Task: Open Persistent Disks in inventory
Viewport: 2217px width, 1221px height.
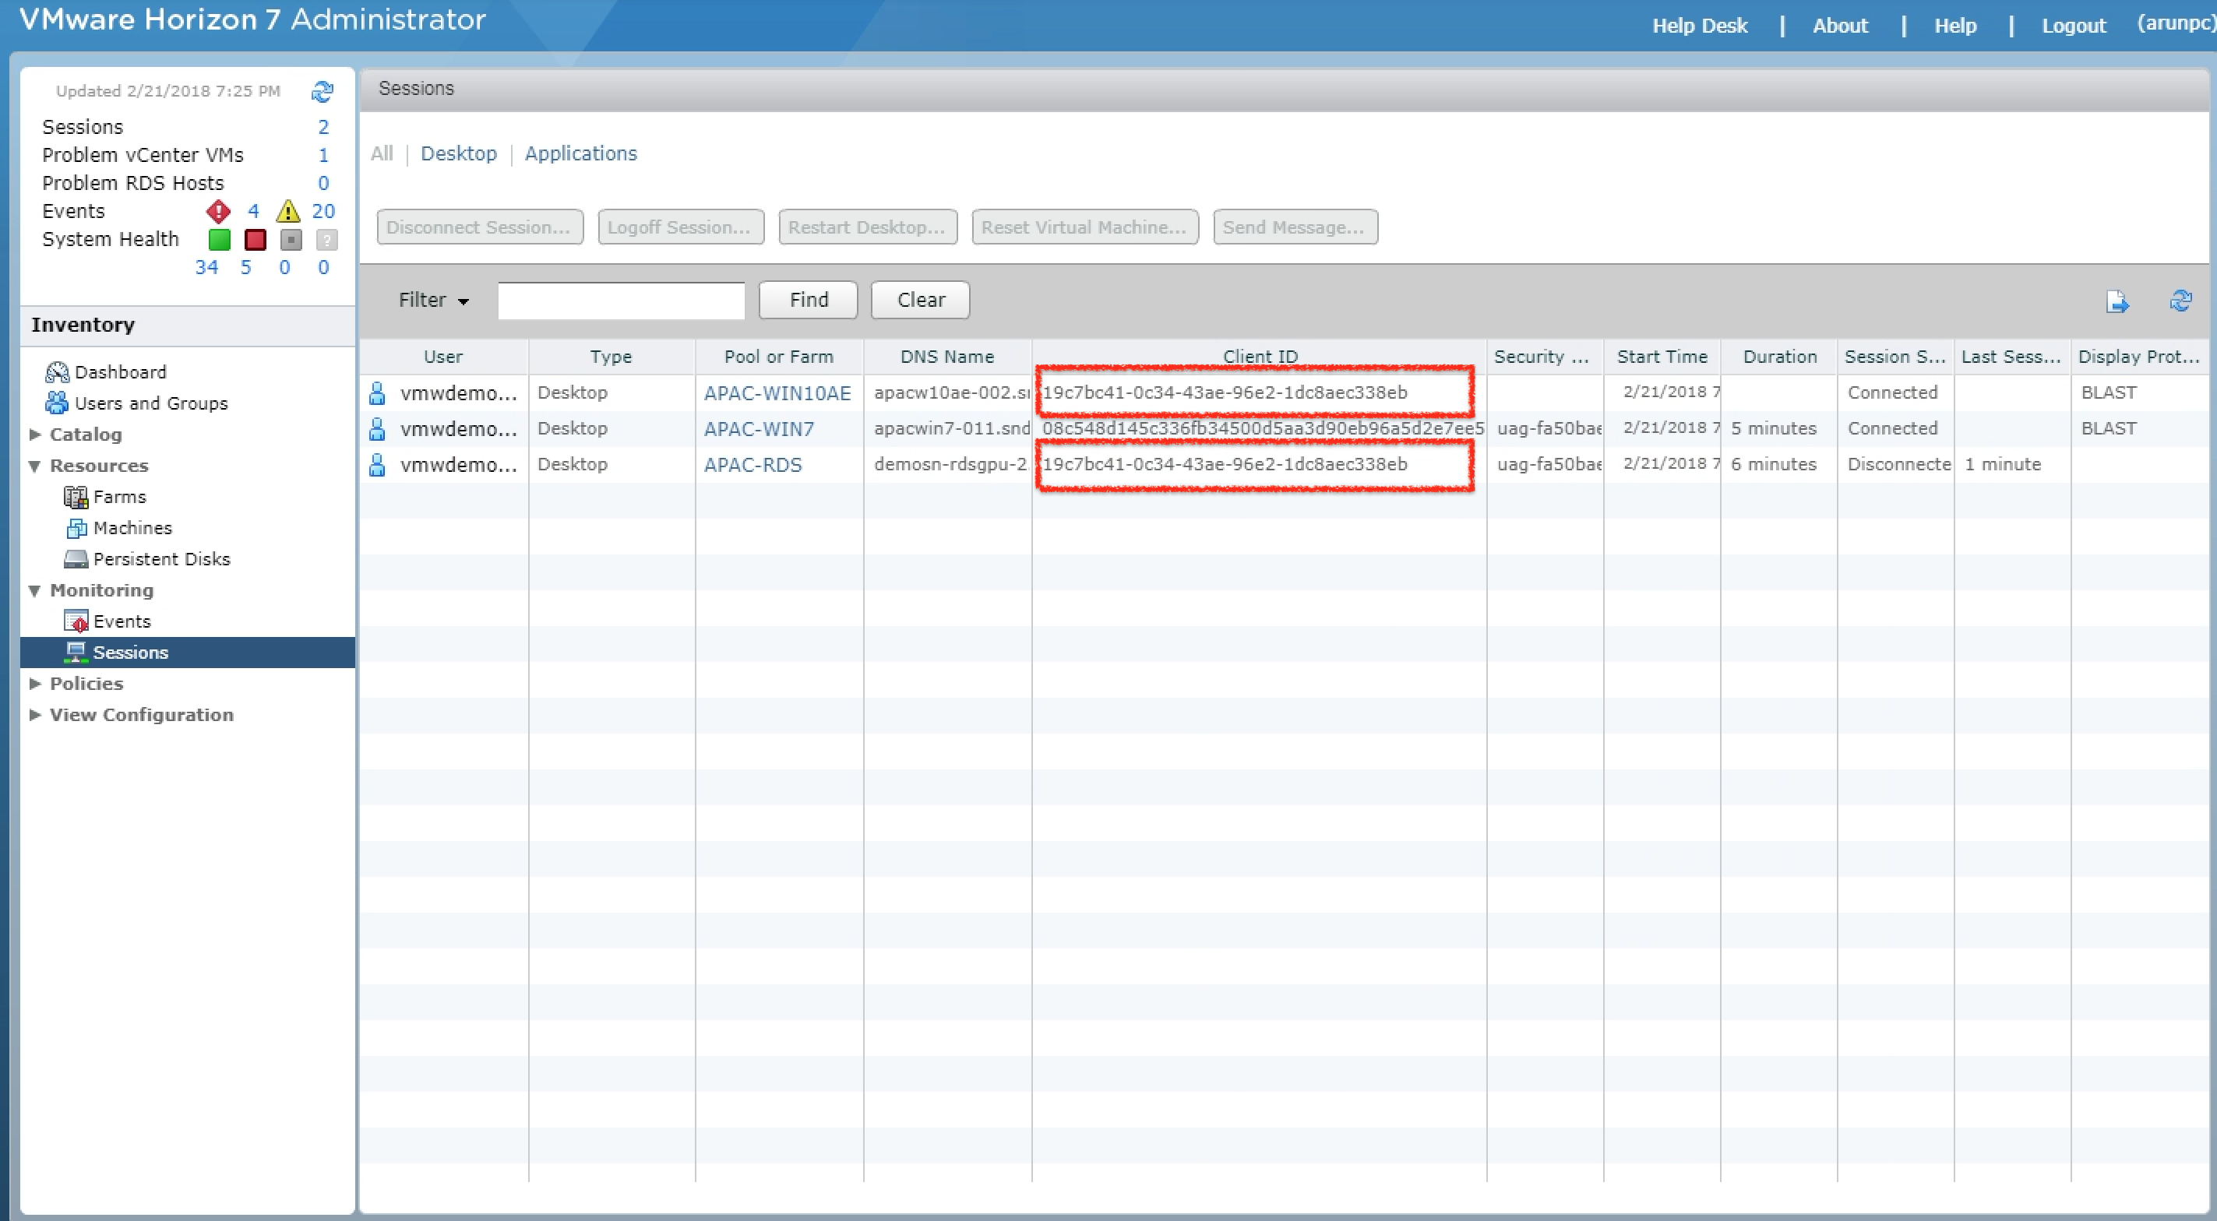Action: coord(161,558)
